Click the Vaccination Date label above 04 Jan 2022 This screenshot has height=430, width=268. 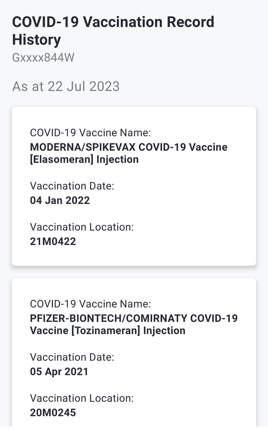tap(72, 186)
